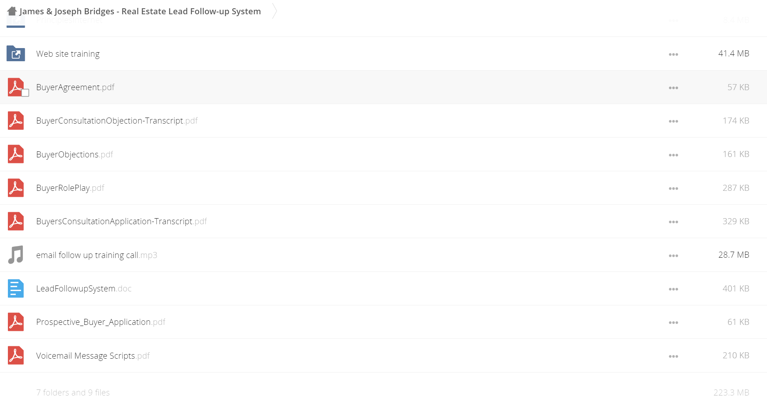The image size is (767, 409).
Task: Click the BuyerAgreement PDF file icon
Action: [15, 87]
